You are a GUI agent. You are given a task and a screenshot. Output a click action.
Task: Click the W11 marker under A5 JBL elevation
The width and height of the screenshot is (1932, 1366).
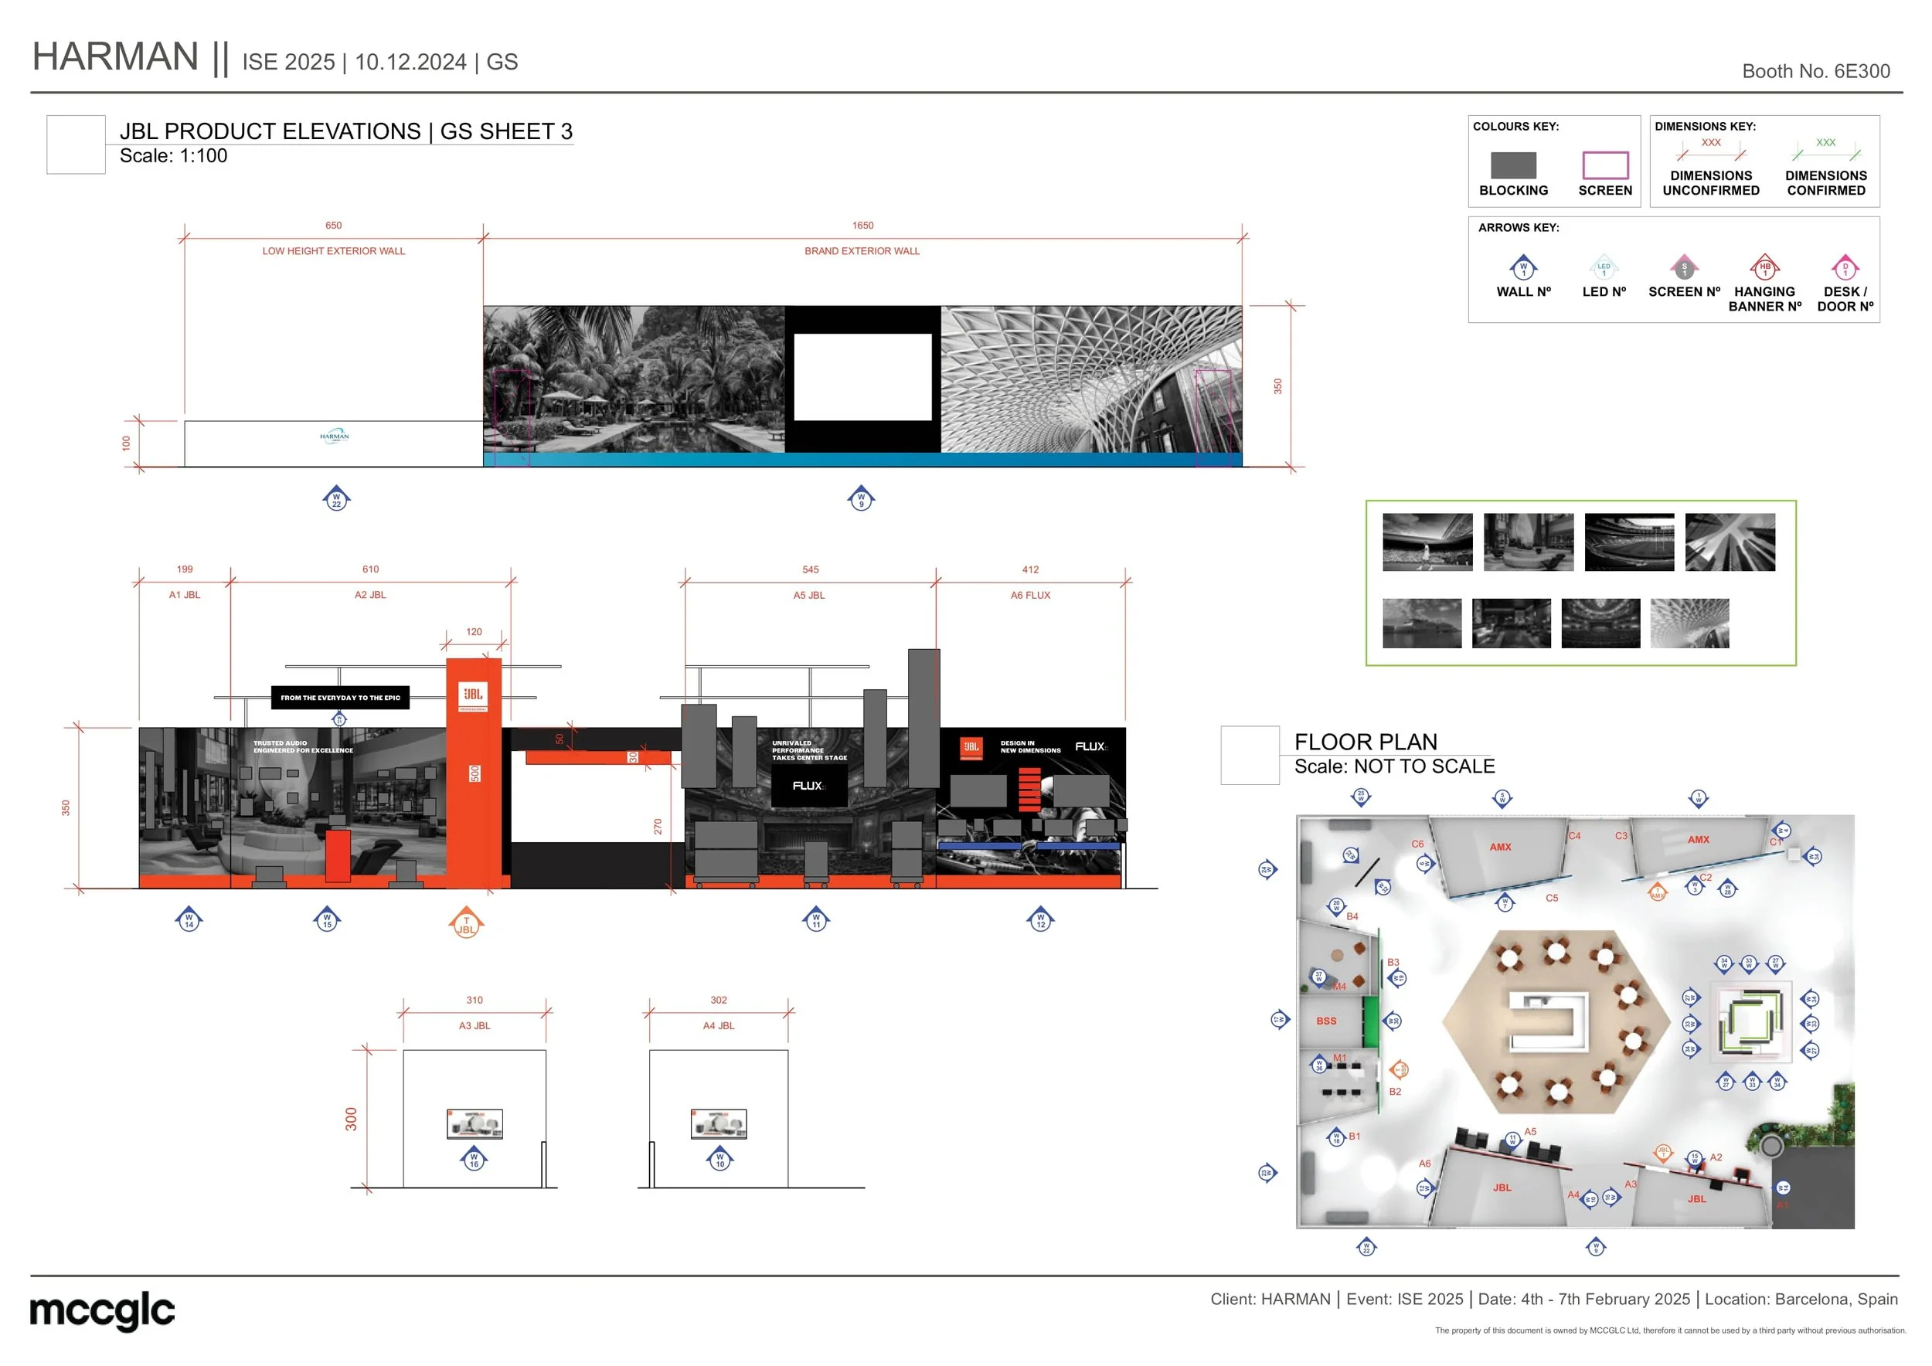point(816,919)
